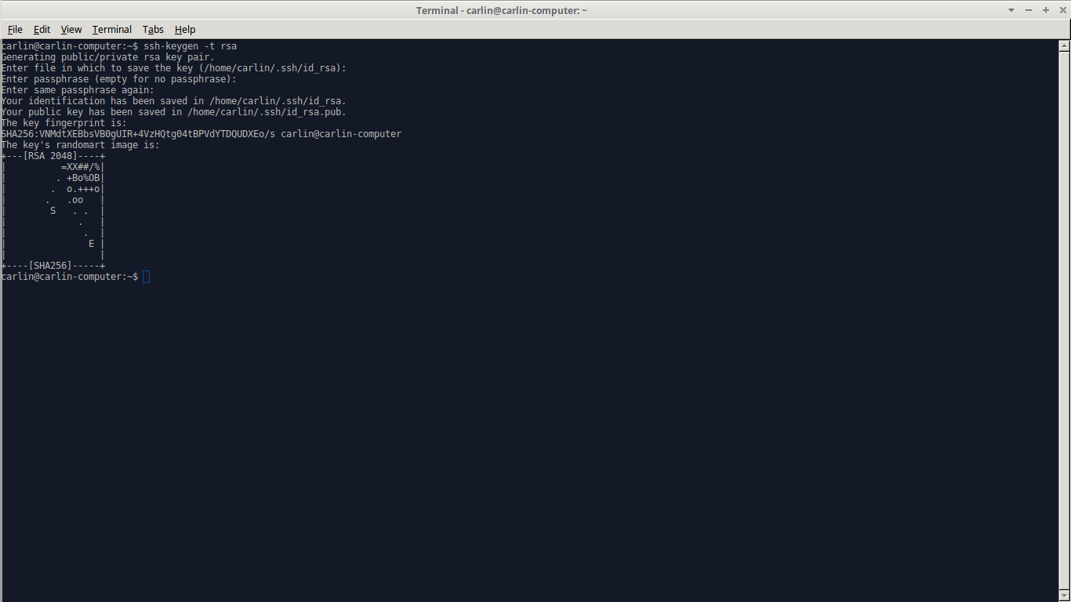Screen dimensions: 1071x602
Task: Open the File menu
Action: coord(15,30)
